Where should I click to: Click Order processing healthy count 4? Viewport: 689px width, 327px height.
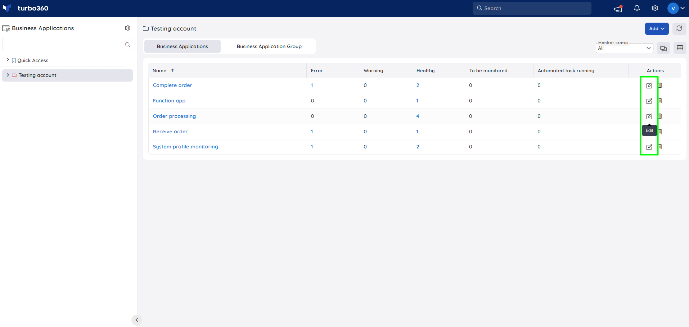point(418,116)
